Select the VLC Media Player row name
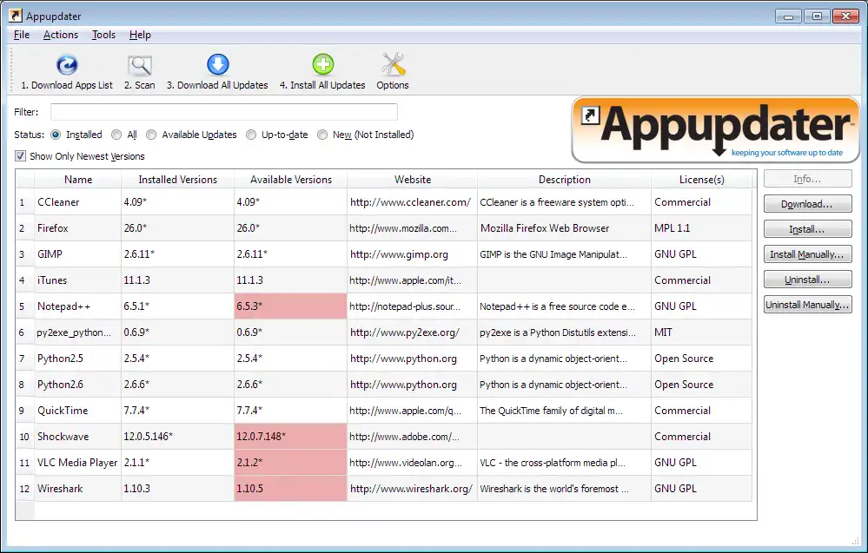868x553 pixels. 77,463
